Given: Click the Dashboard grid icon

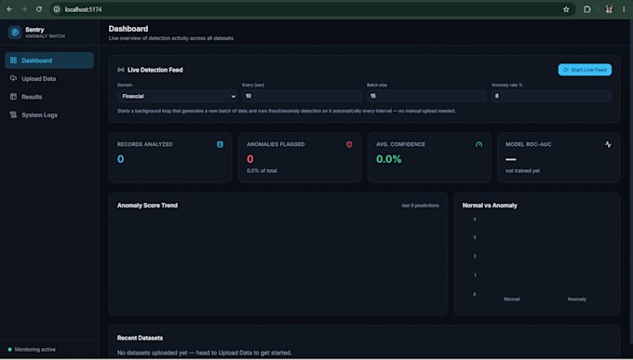Looking at the screenshot, I should tap(13, 60).
